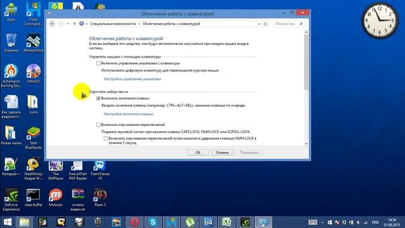Click the vertical scrollbar thumb
405x228 pixels.
pyautogui.click(x=306, y=62)
